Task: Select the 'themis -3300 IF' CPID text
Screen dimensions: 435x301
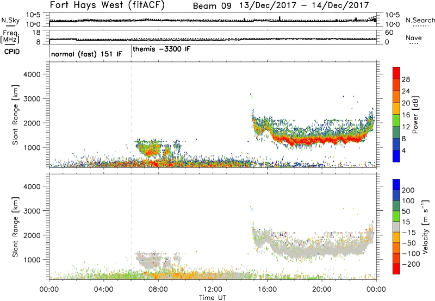Action: [x=161, y=49]
